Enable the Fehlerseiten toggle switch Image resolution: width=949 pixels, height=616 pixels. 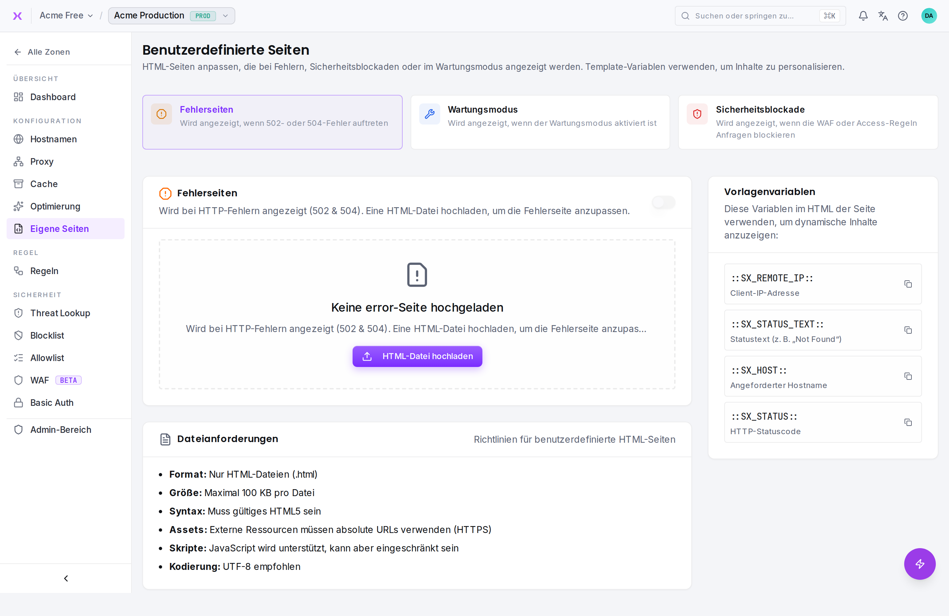pos(663,202)
